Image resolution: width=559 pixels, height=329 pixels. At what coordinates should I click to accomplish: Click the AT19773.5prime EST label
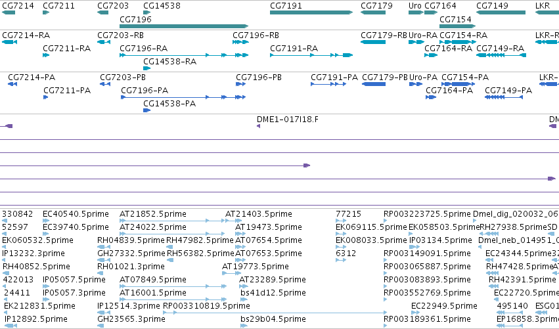coord(256,267)
